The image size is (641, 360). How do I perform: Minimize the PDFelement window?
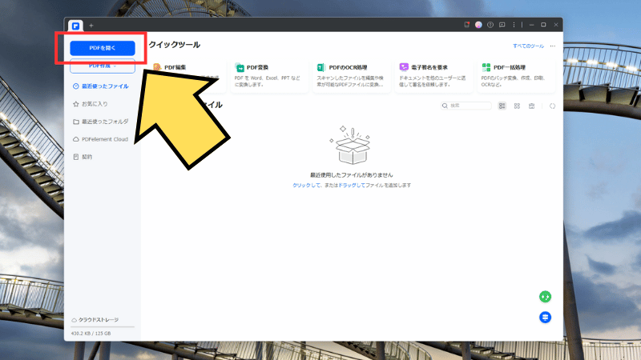[531, 25]
